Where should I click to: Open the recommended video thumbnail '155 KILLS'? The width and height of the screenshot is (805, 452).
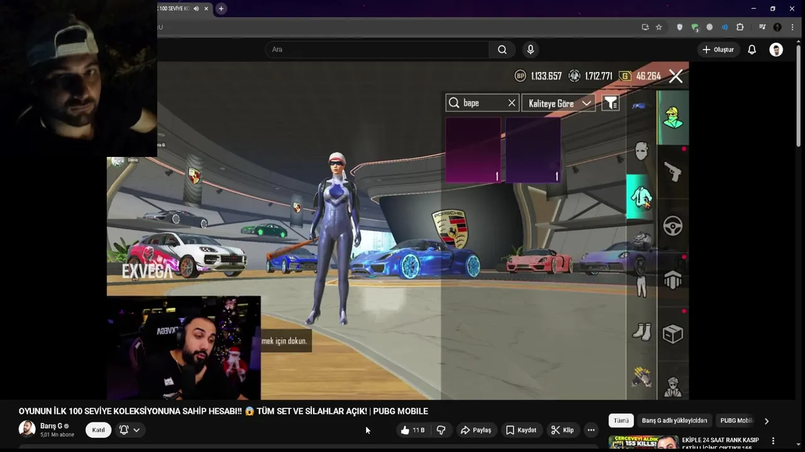pos(643,443)
